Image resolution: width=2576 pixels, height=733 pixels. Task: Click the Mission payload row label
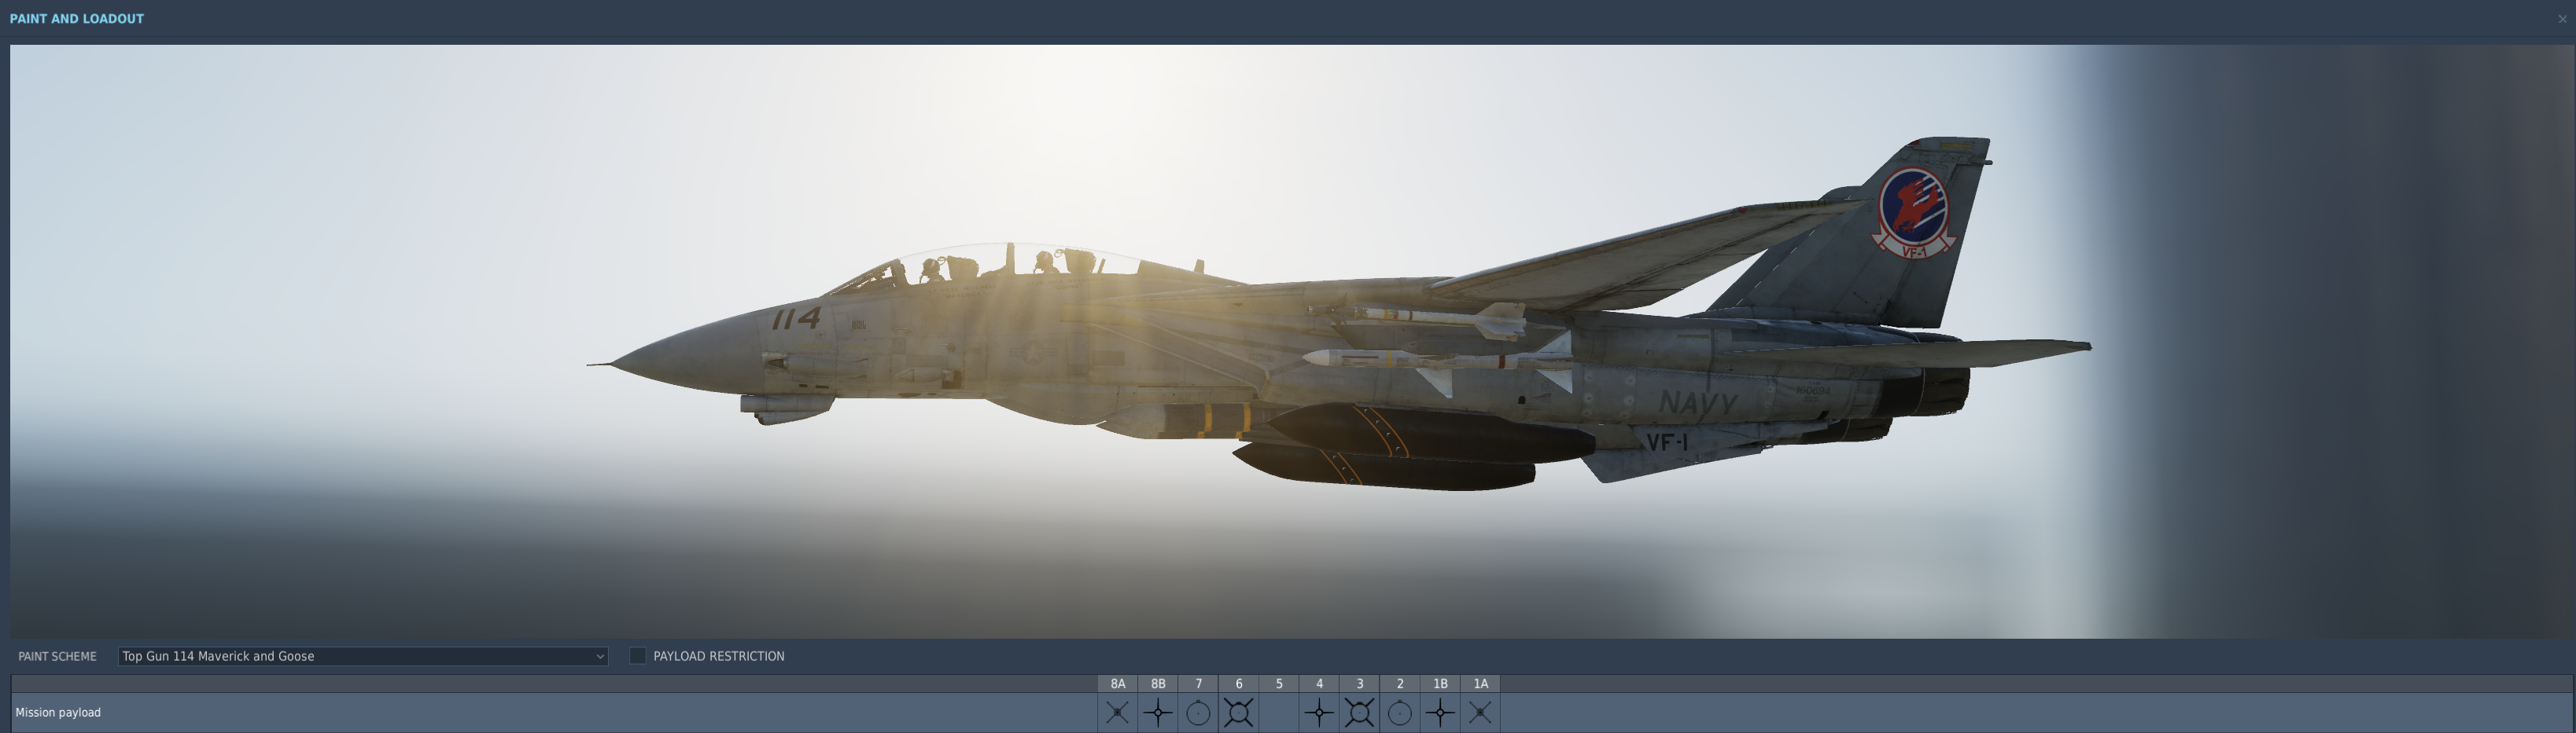tap(58, 713)
